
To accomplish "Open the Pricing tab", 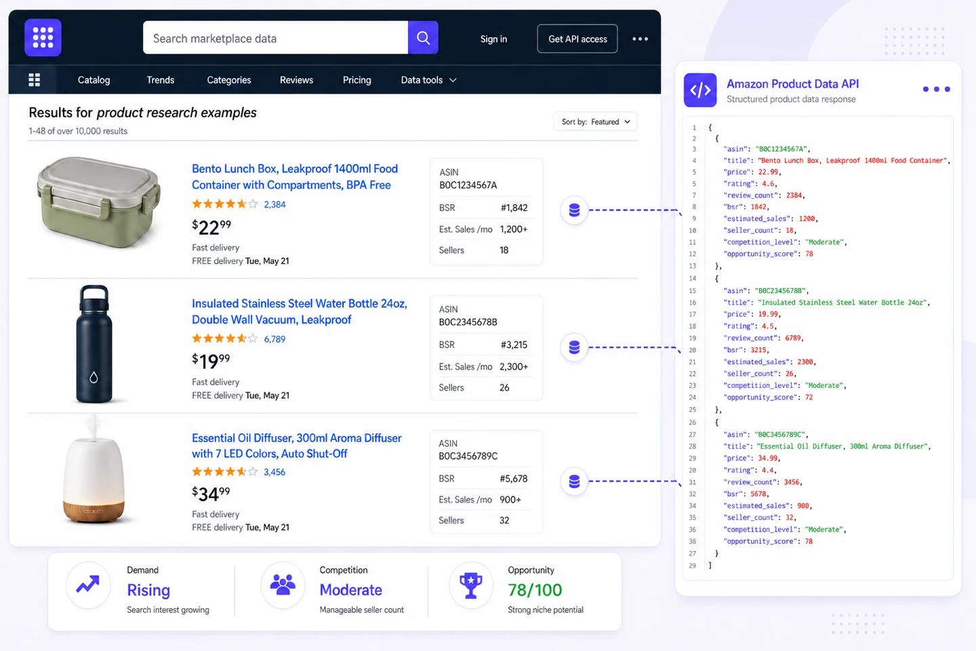I will click(x=357, y=80).
